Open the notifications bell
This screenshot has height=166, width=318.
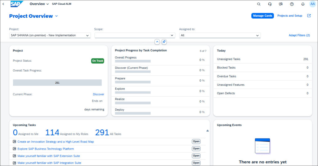click(303, 4)
